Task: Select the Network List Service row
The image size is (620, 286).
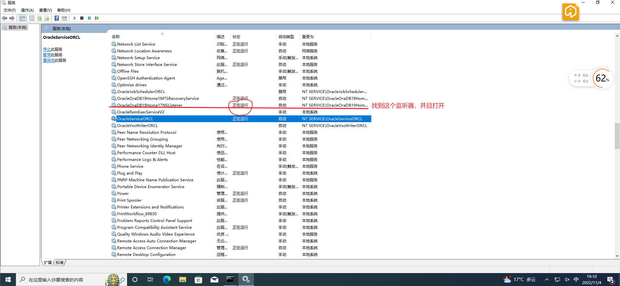Action: (x=241, y=44)
